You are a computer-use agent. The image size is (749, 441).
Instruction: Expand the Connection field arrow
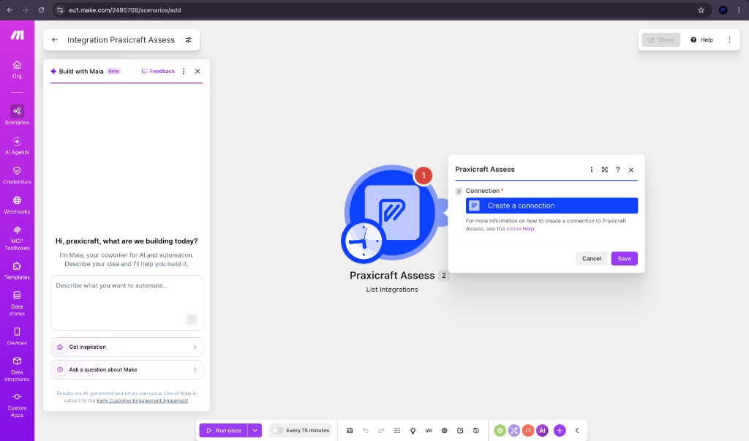coord(459,191)
